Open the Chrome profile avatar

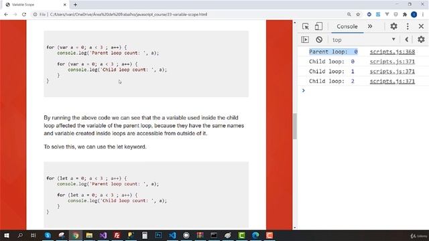[414, 15]
